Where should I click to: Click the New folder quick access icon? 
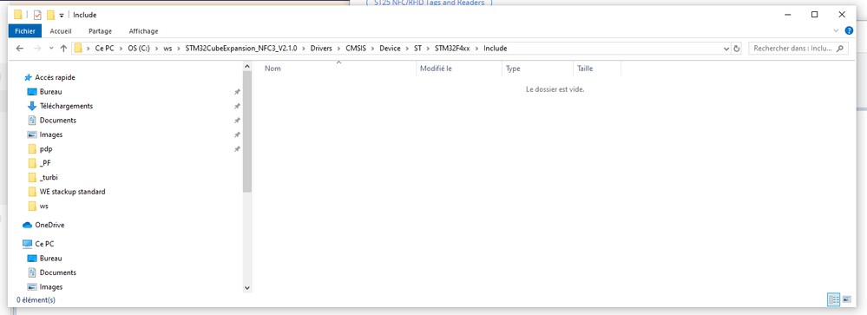tap(50, 15)
